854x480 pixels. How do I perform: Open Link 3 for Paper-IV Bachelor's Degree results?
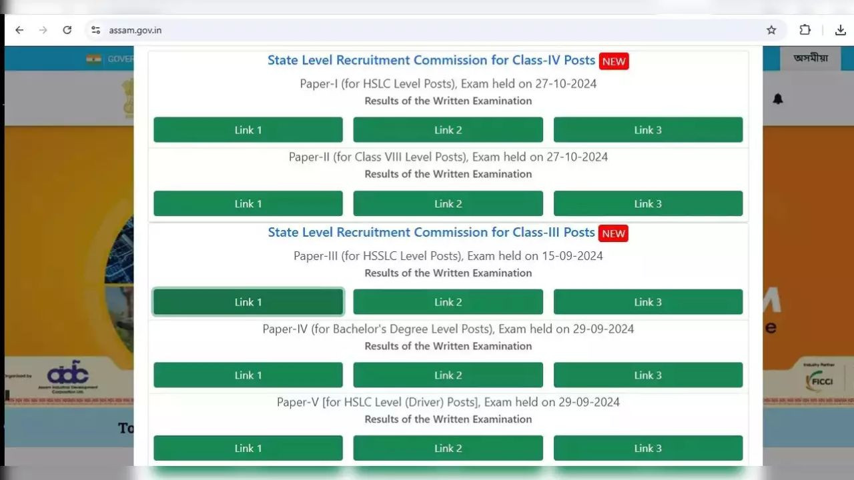648,375
